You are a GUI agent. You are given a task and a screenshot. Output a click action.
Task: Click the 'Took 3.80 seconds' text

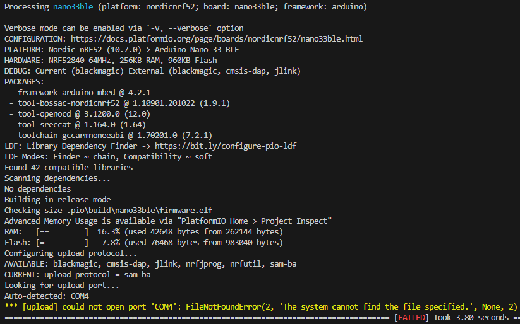click(x=471, y=318)
